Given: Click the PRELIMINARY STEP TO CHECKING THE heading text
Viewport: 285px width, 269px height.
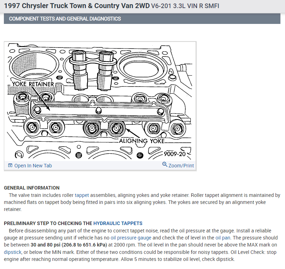Looking at the screenshot, I should coord(48,223).
